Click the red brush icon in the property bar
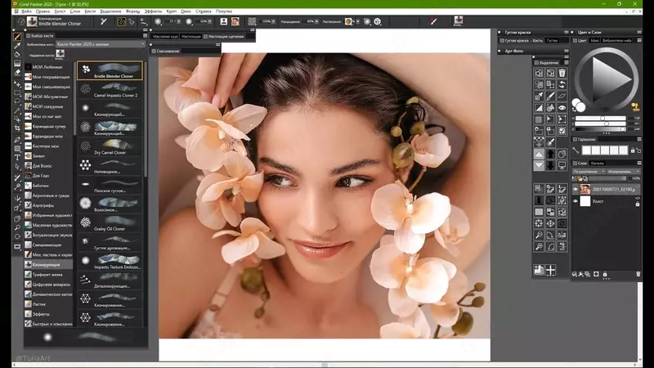The width and height of the screenshot is (654, 368). click(x=433, y=21)
